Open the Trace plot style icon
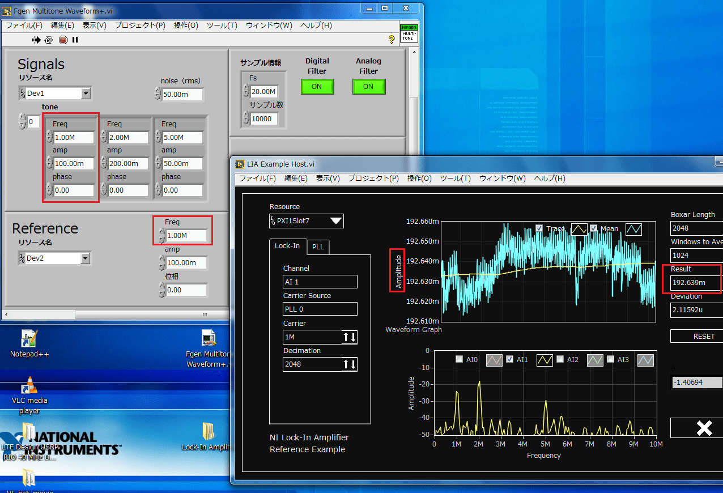 click(x=579, y=229)
